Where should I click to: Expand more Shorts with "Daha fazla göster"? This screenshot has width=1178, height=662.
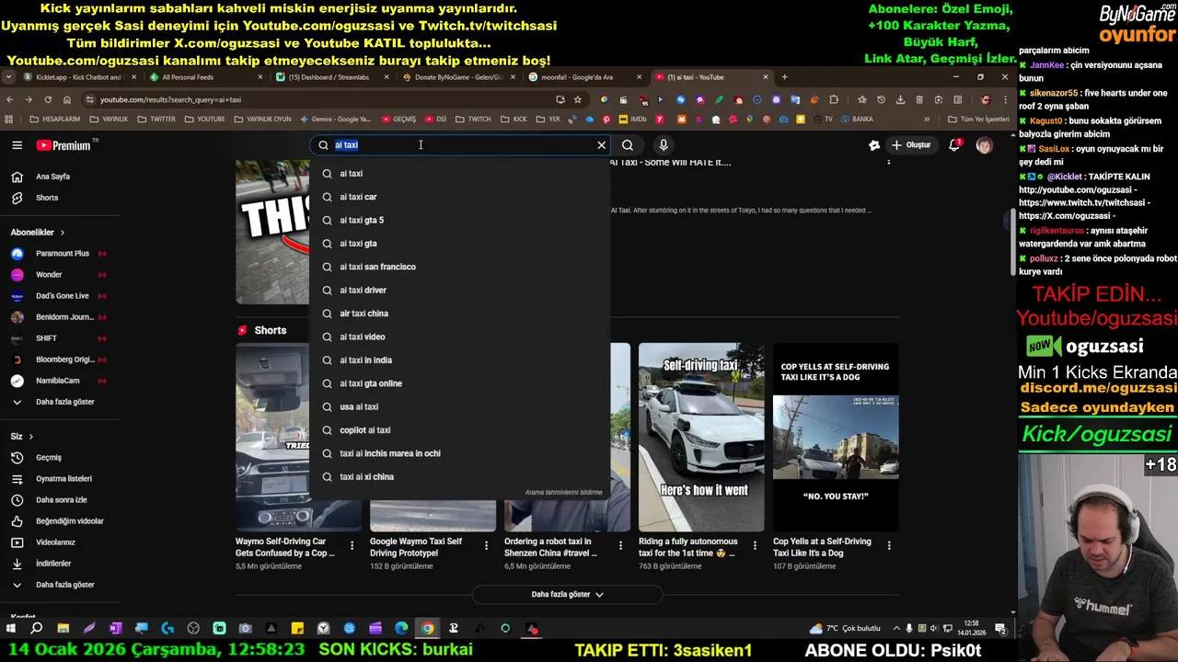567,595
